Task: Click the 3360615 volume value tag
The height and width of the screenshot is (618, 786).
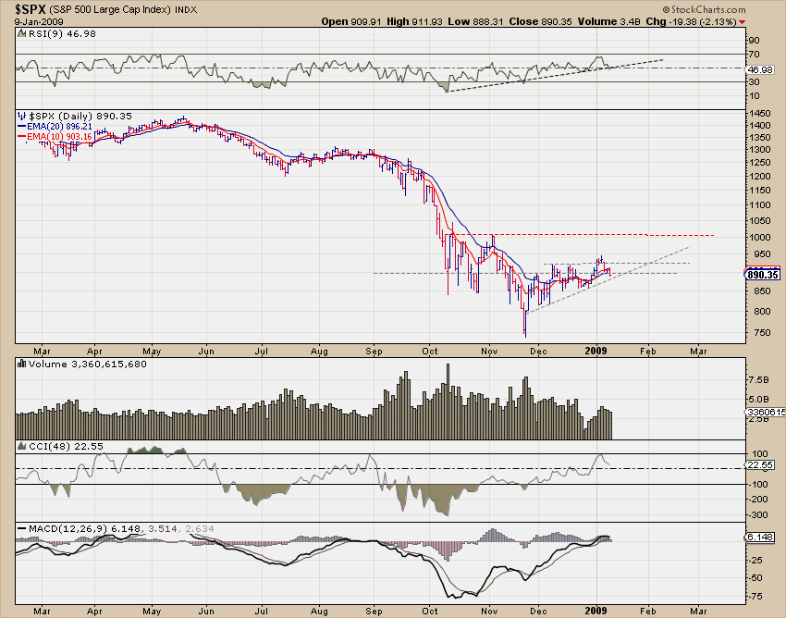Action: tap(766, 412)
